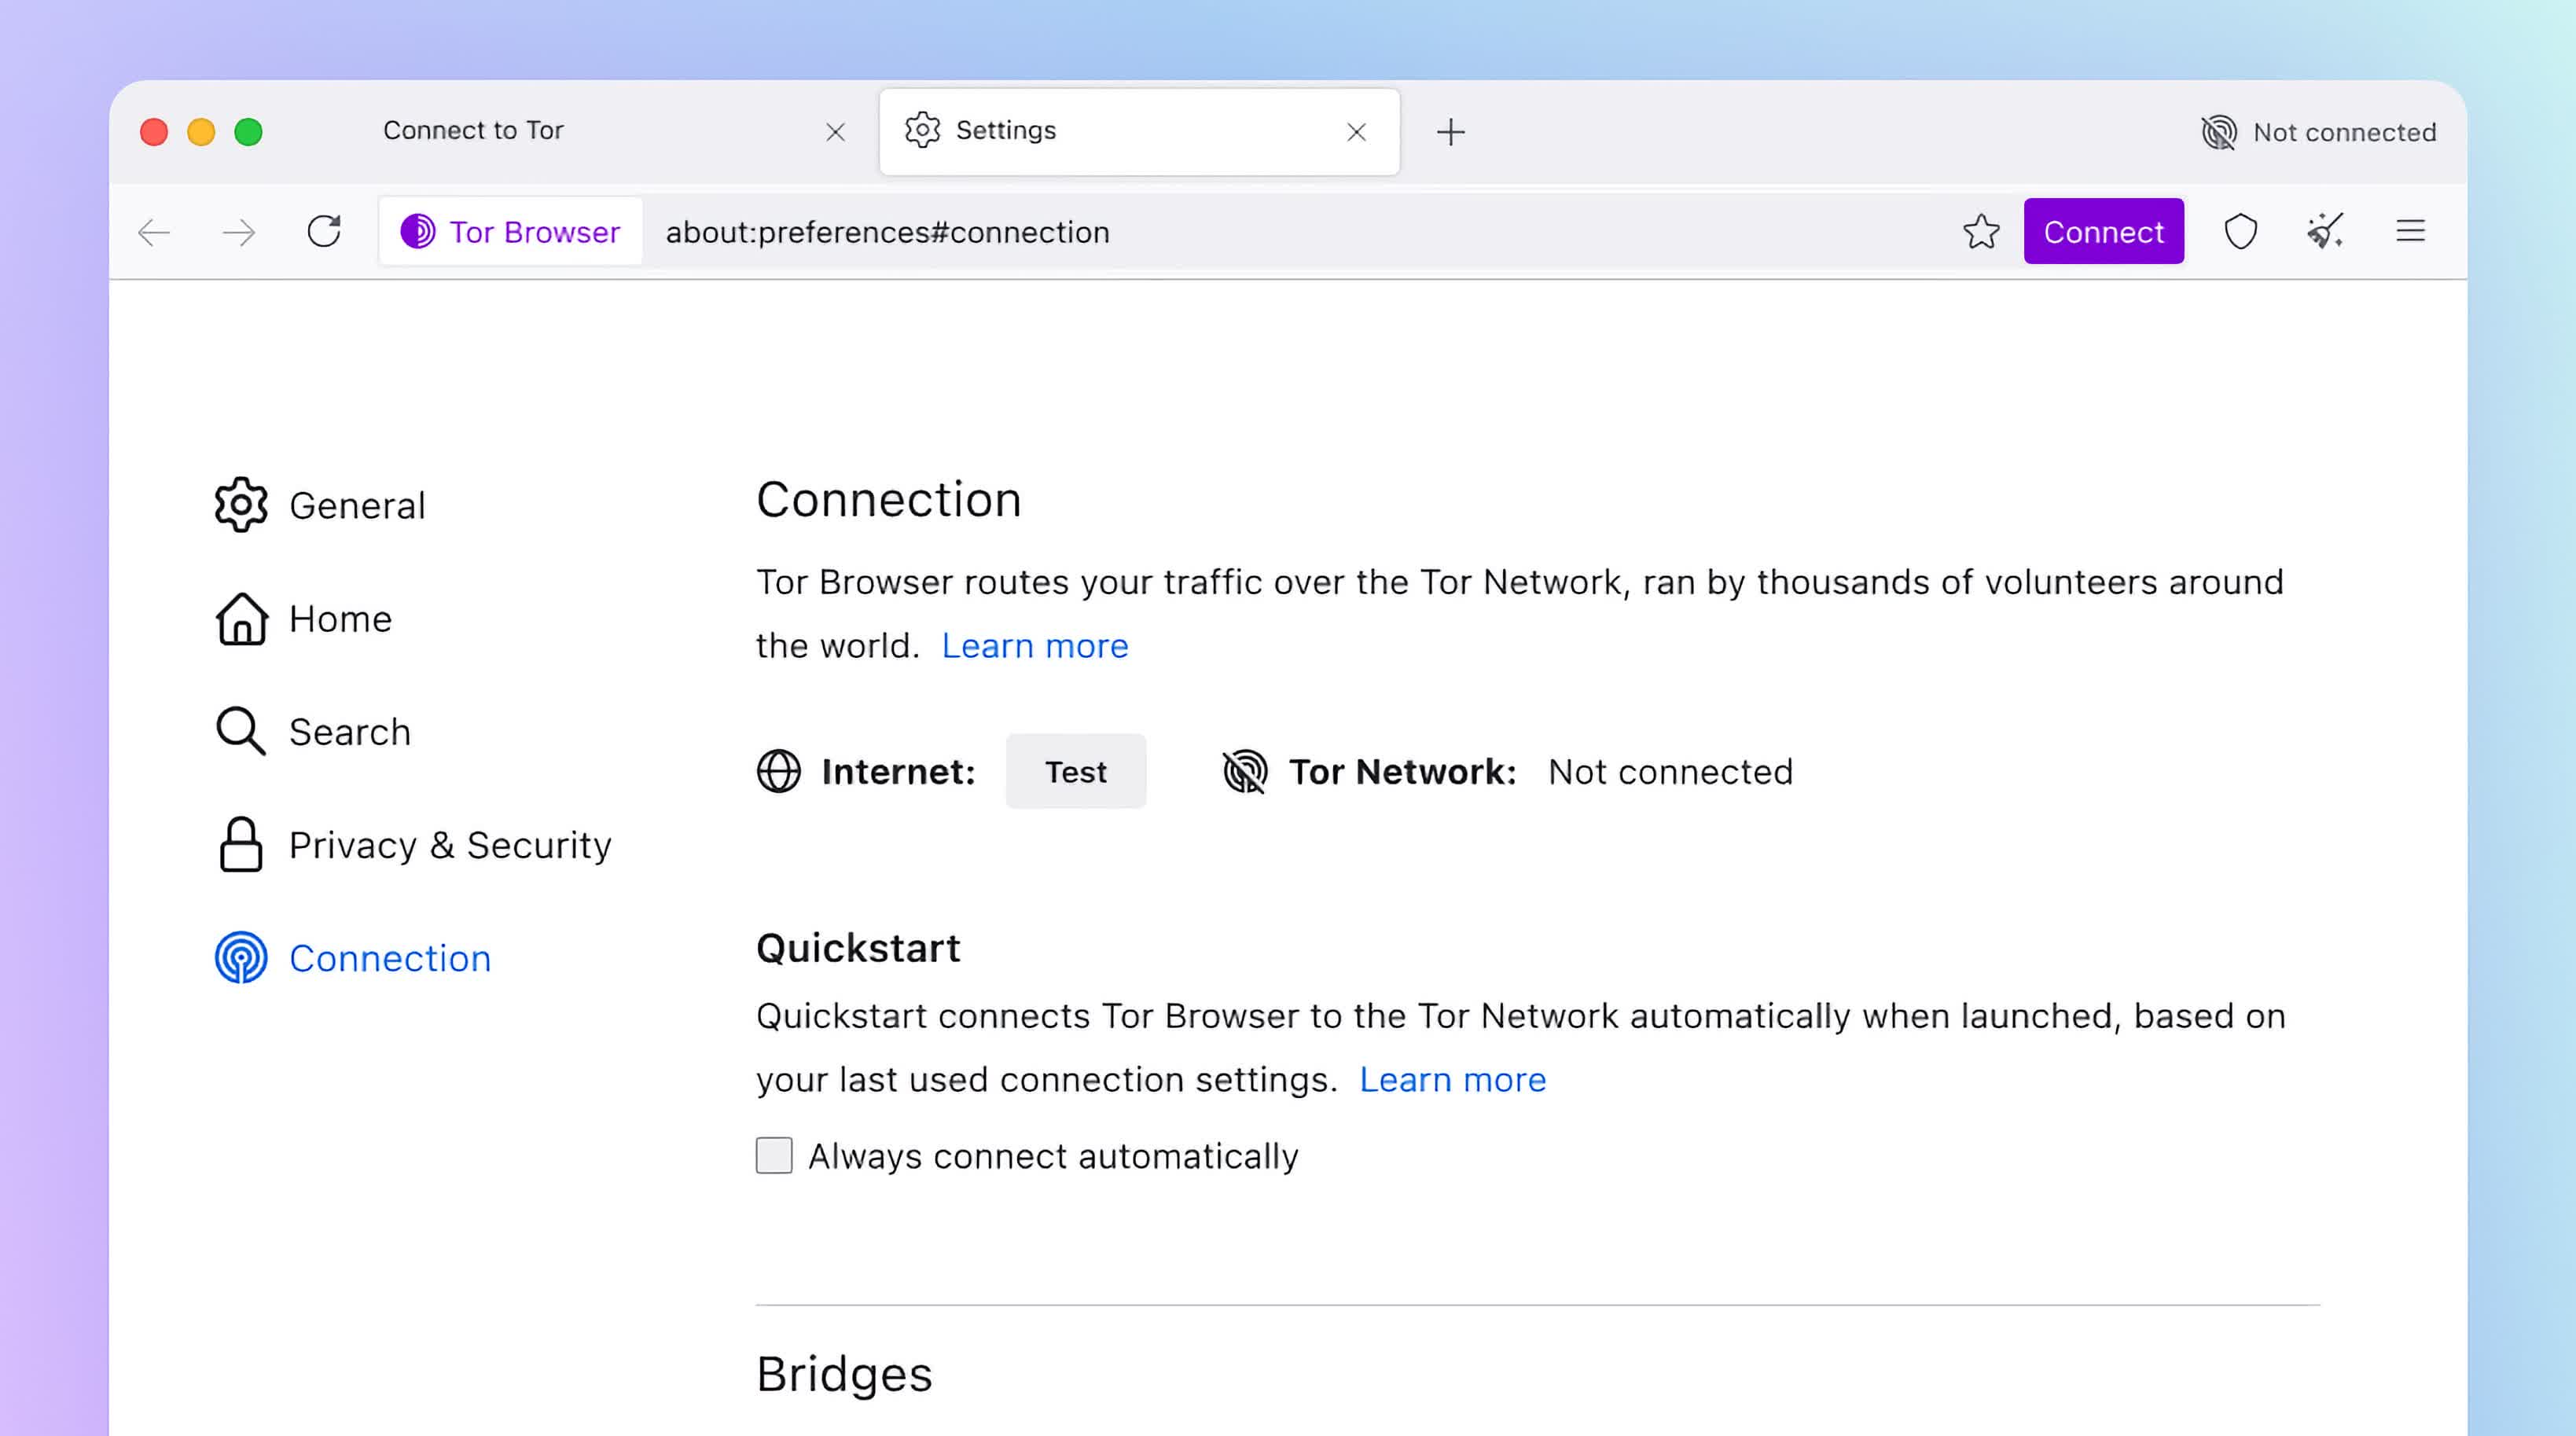The image size is (2576, 1436).
Task: Bookmark this page with the star icon
Action: point(1981,232)
